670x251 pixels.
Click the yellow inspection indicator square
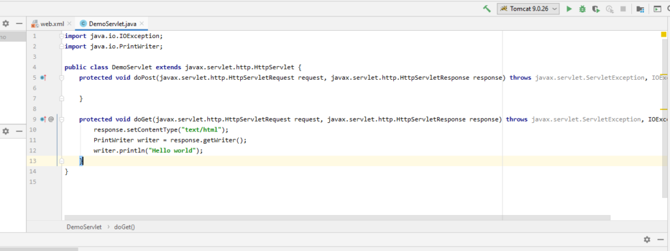click(663, 35)
